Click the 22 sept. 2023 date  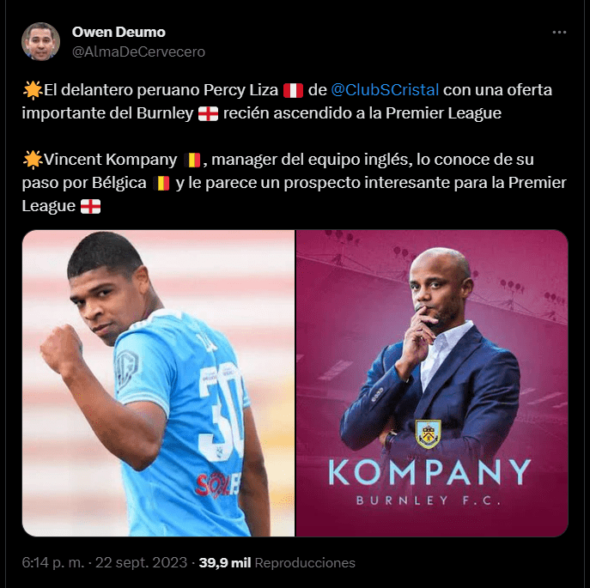pos(141,563)
